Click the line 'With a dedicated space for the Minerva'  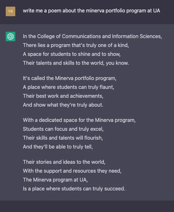[x=79, y=120]
